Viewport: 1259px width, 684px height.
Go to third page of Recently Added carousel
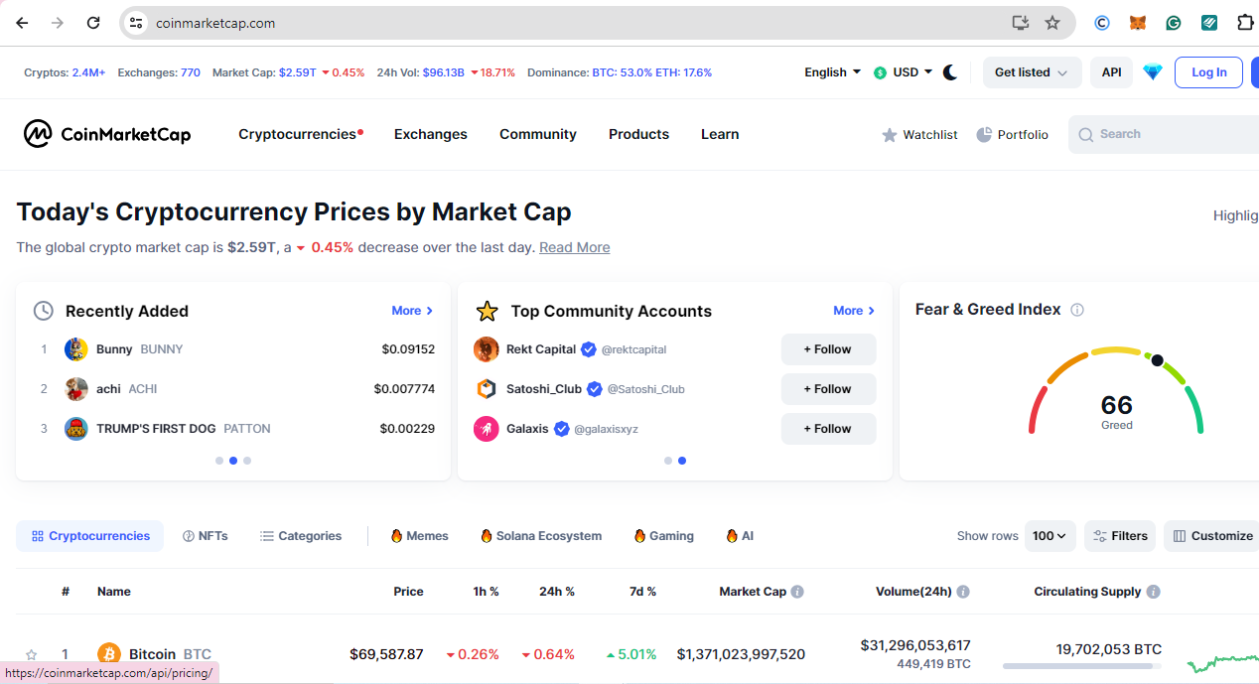pyautogui.click(x=247, y=461)
